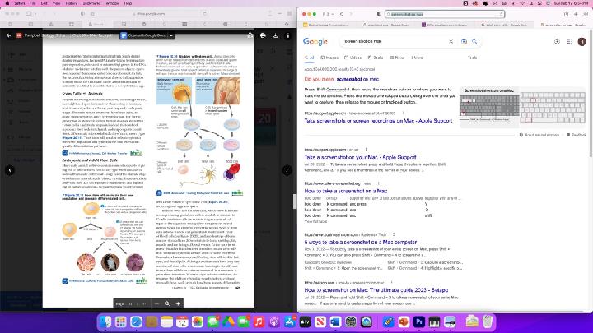Zoom out of the PDF page
The height and width of the screenshot is (333, 593).
pyautogui.click(x=156, y=303)
